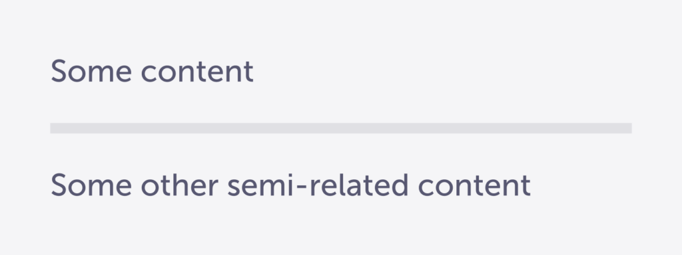Click 'Some' above the divider
Screen dimensions: 682x255
tap(91, 71)
